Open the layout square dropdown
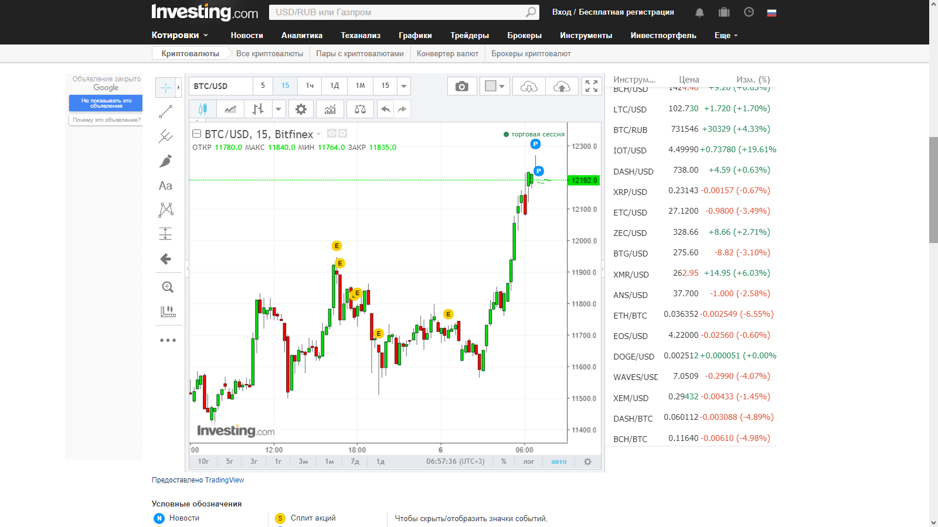Viewport: 938px width, 527px height. click(x=495, y=86)
